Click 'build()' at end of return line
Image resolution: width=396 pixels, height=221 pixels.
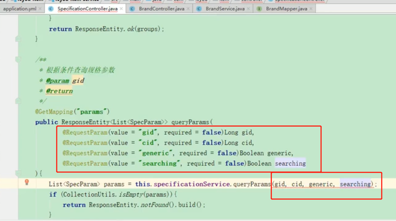click(x=190, y=205)
